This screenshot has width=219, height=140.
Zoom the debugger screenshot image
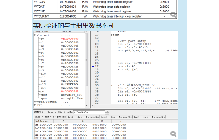click(x=173, y=134)
